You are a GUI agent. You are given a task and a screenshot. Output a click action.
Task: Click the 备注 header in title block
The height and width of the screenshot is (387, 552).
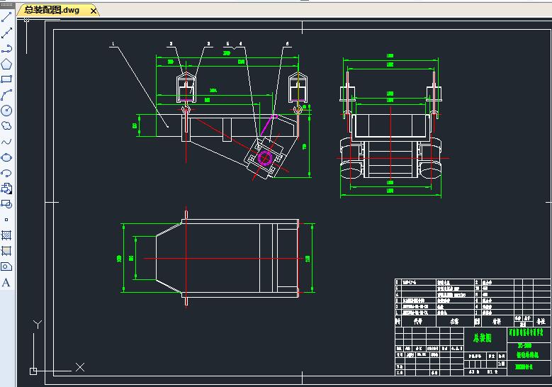point(541,321)
